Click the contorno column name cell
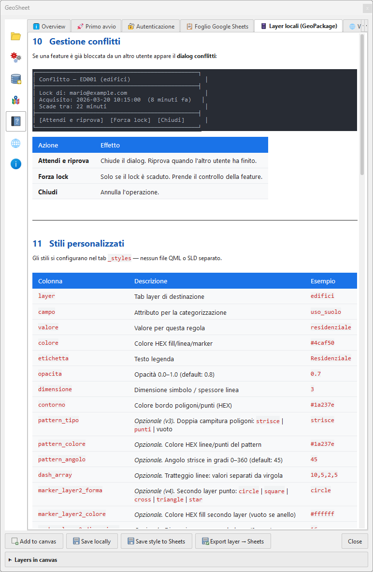Screen dimensions: 373x572 tap(52, 405)
